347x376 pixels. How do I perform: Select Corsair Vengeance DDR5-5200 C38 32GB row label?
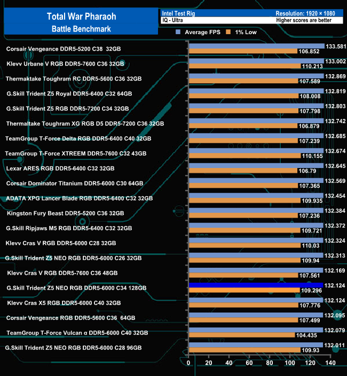click(x=64, y=49)
